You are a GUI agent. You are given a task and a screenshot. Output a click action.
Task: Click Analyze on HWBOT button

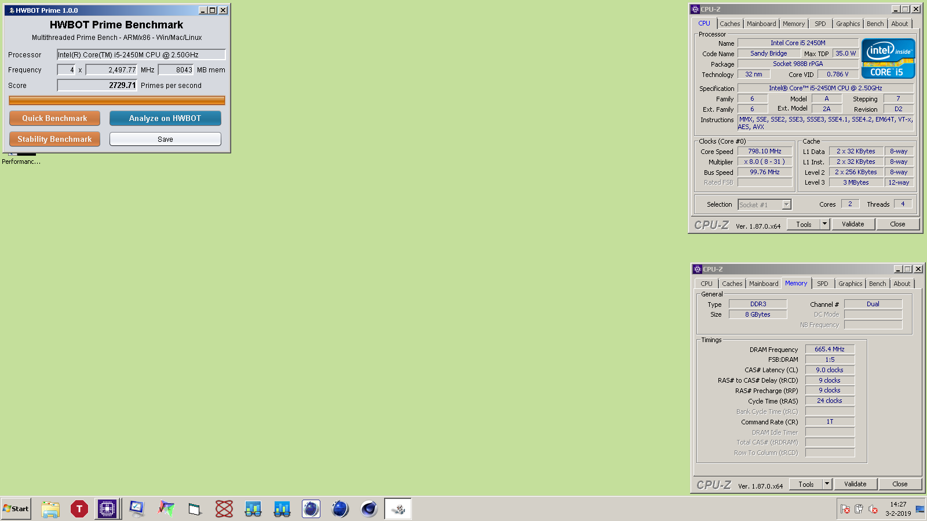coord(165,118)
